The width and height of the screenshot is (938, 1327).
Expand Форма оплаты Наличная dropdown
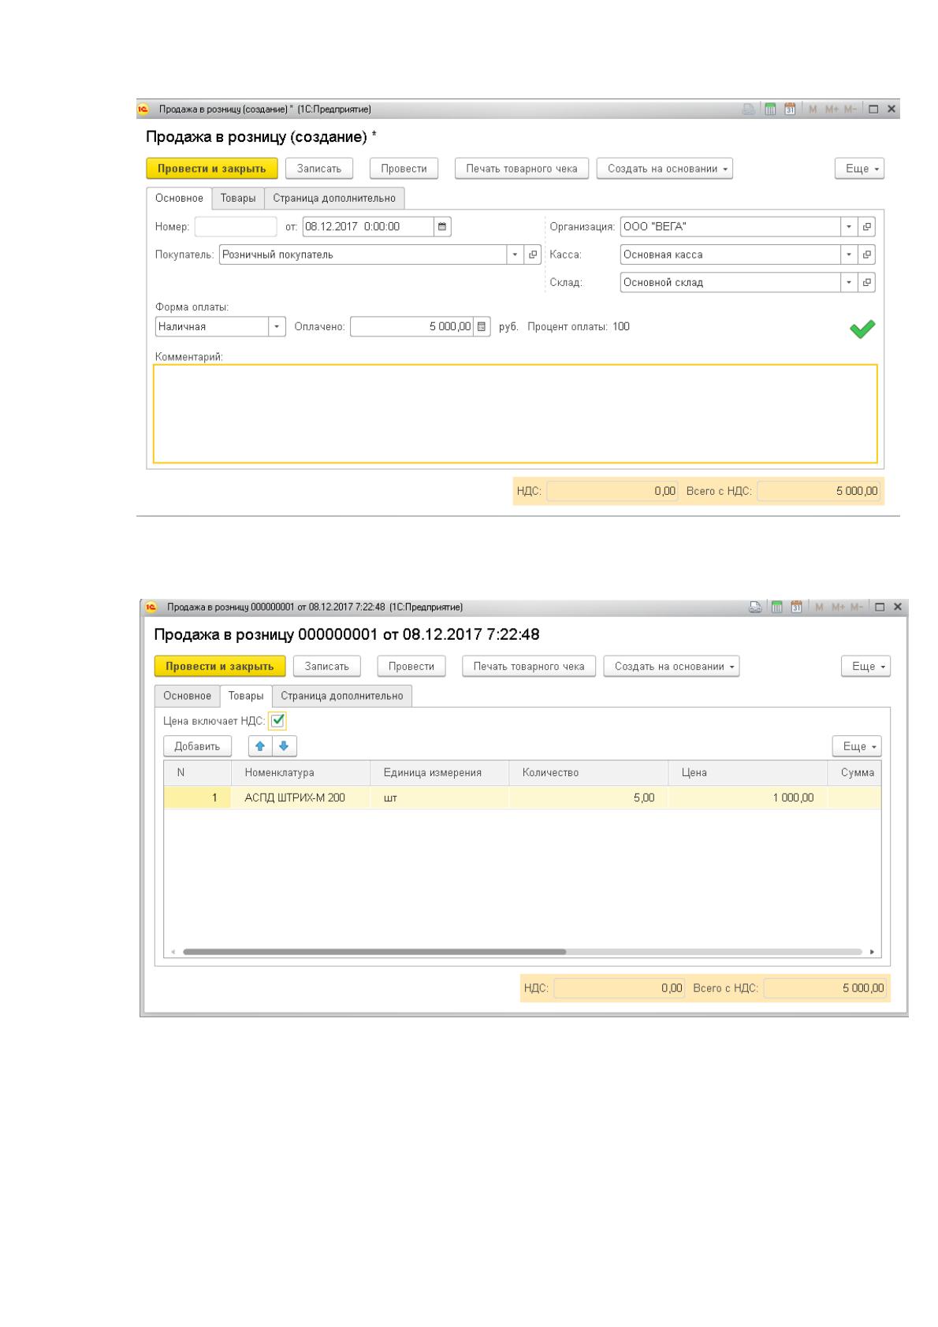pos(277,326)
